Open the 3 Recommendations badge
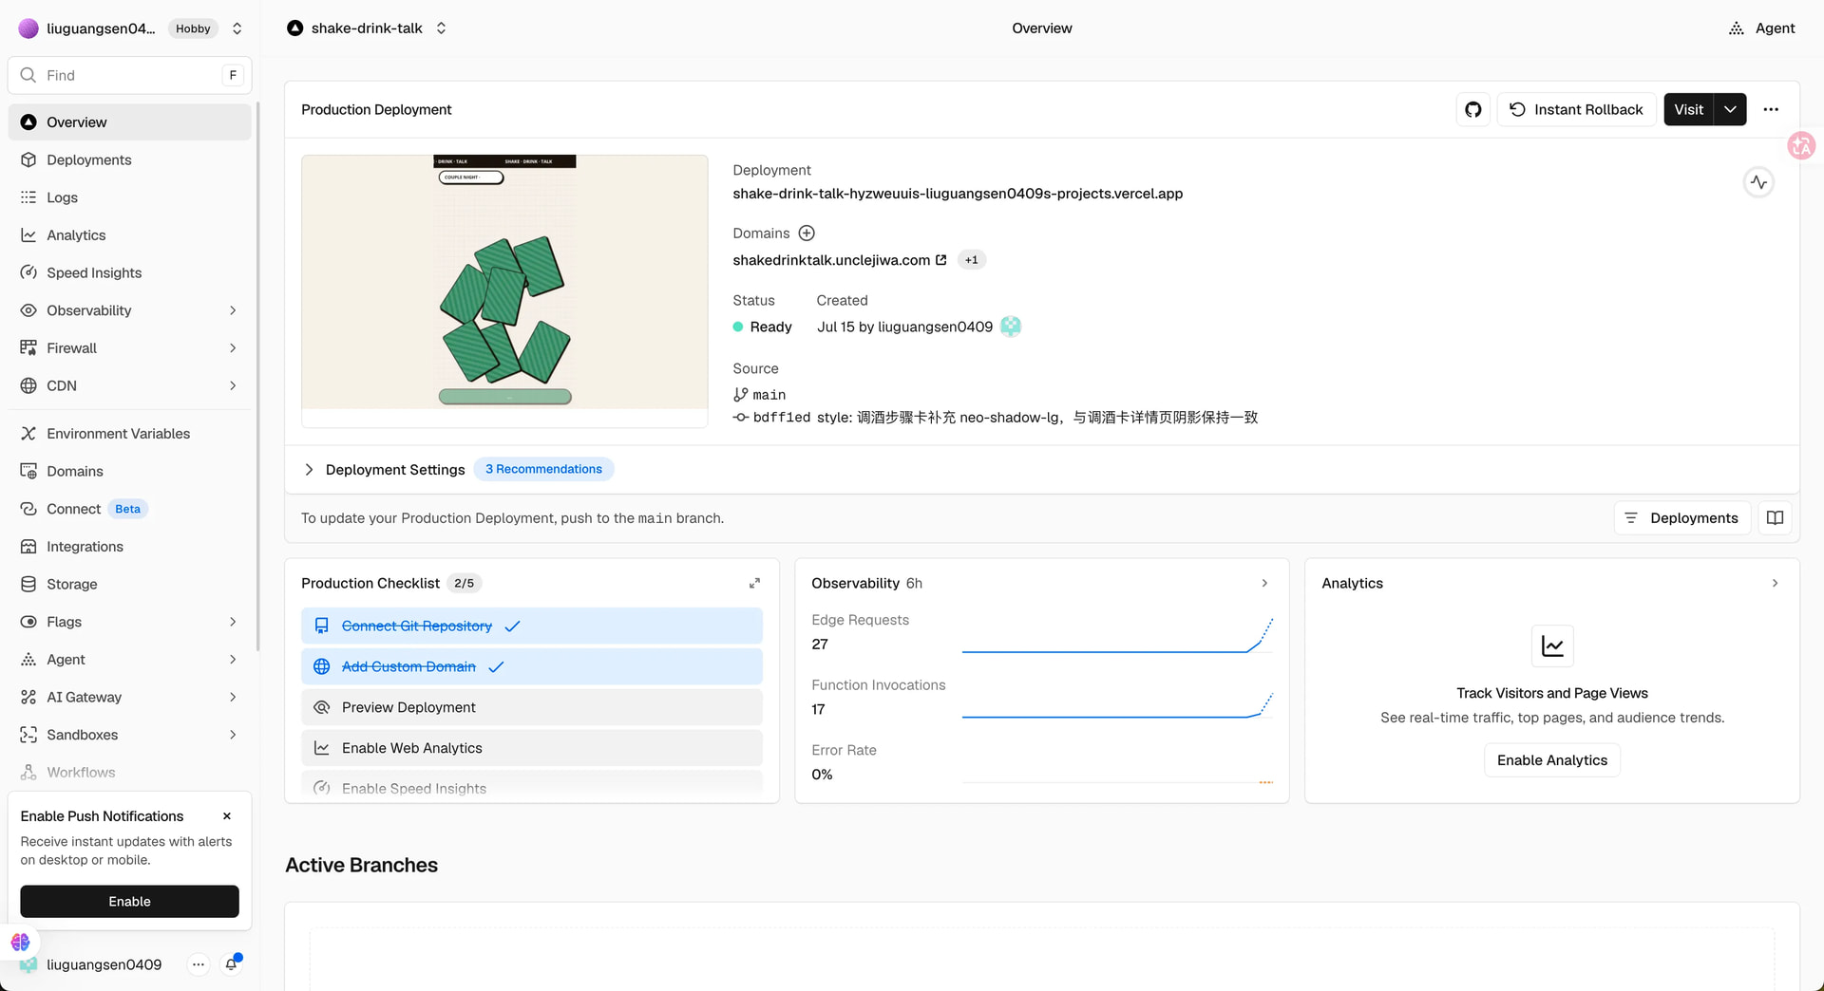1824x991 pixels. (x=543, y=469)
